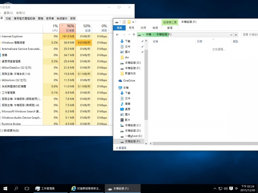Screen dimensions: 258x193
Task: Open Task View icon on taskbar
Action: (27, 188)
